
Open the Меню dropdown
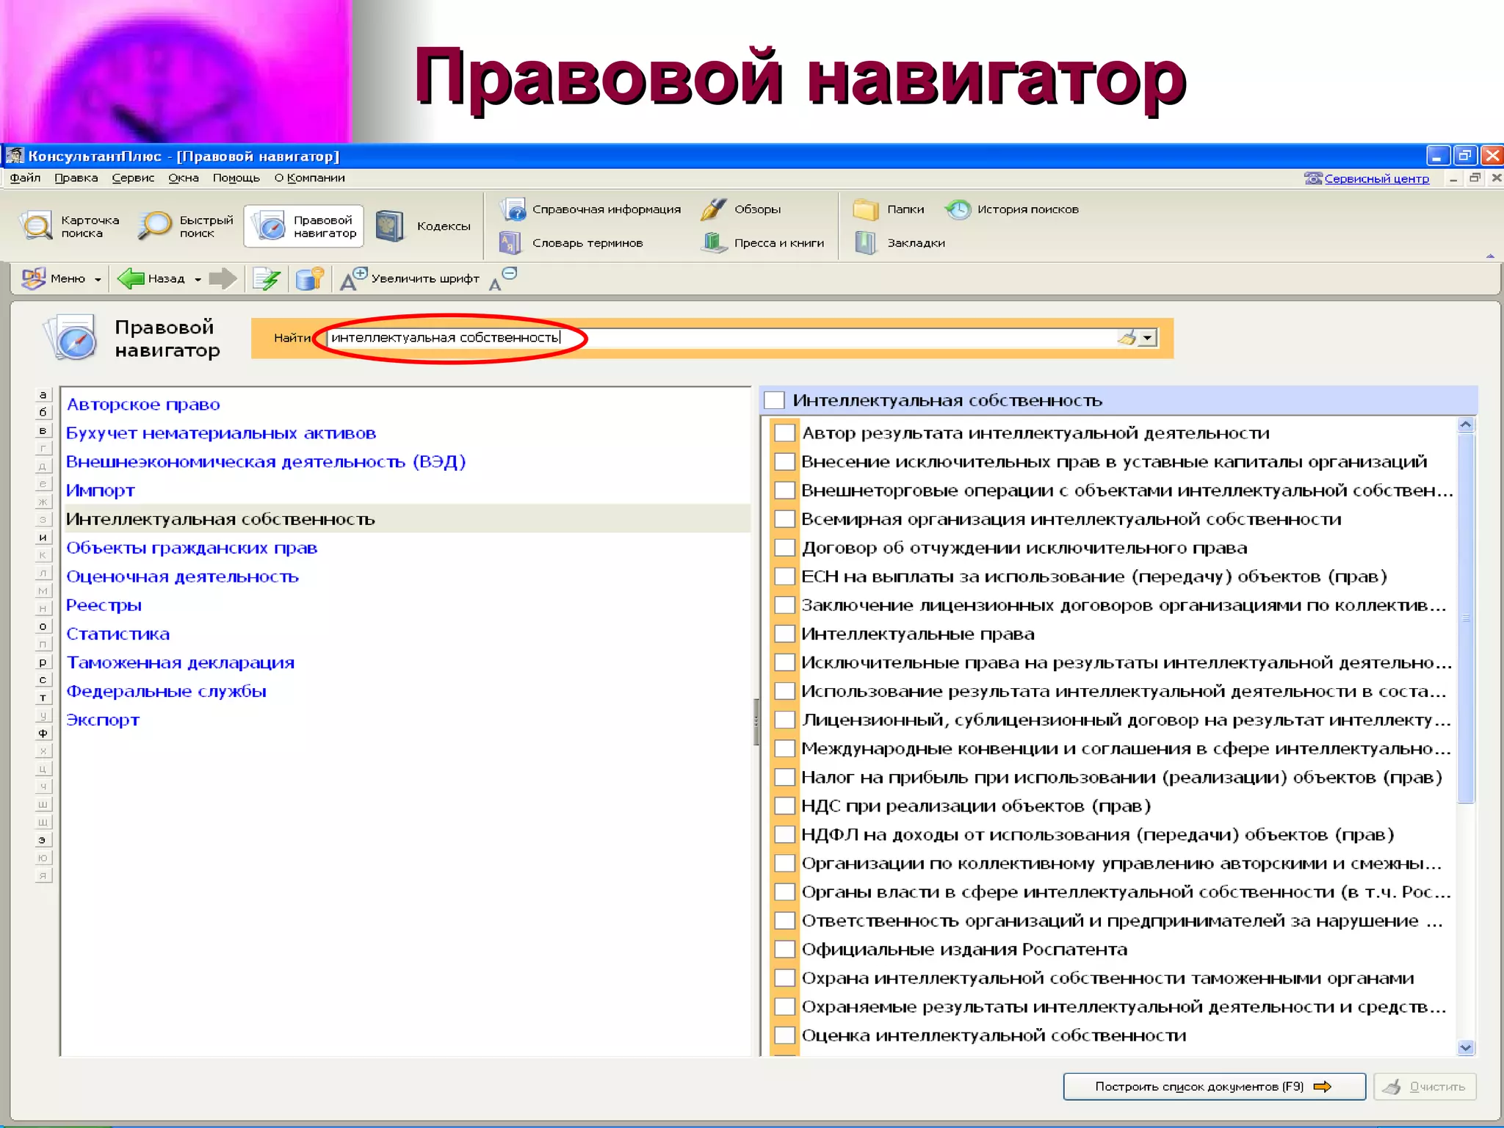pos(62,278)
